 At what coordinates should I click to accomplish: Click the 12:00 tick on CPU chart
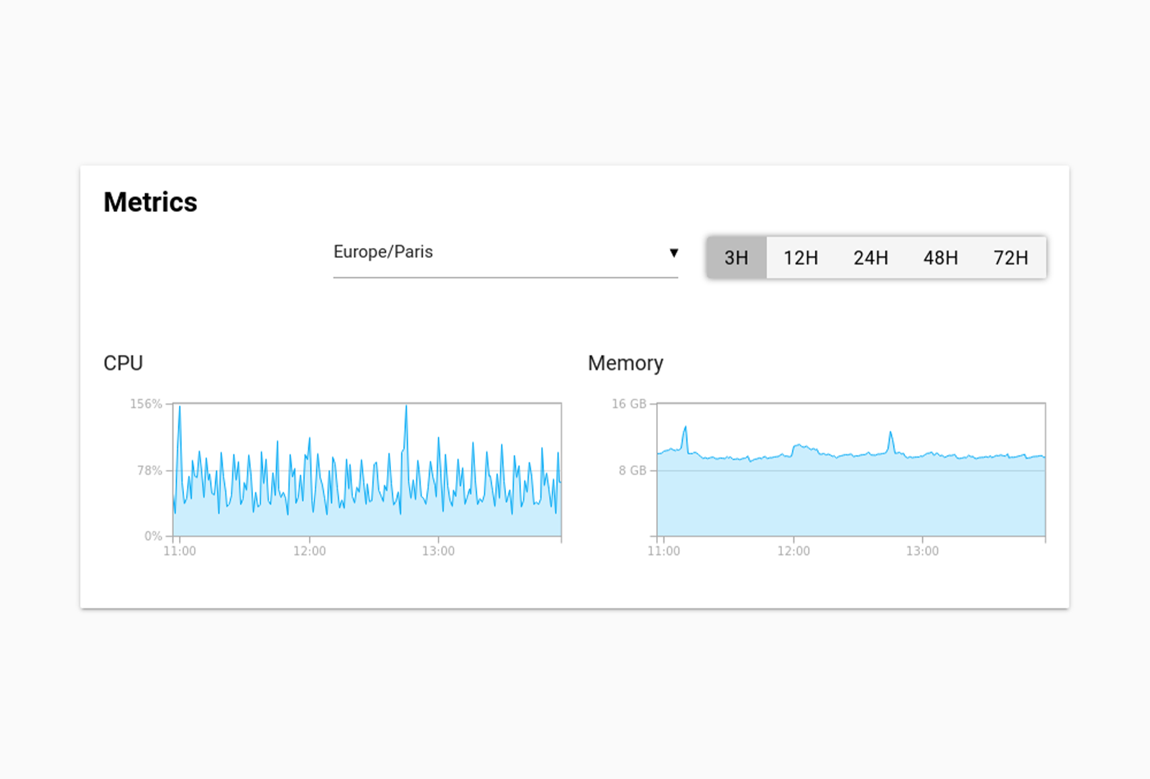click(x=309, y=551)
